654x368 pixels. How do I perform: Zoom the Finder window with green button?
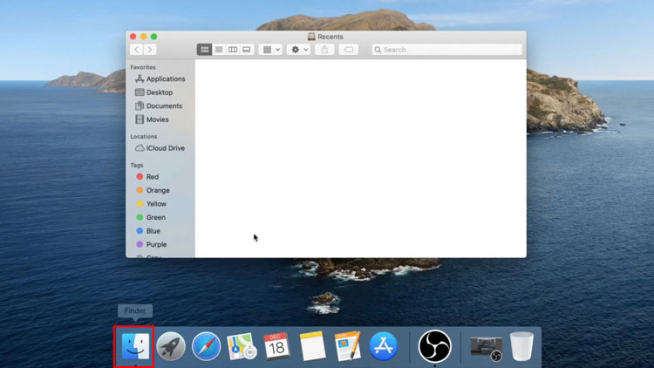pos(153,37)
